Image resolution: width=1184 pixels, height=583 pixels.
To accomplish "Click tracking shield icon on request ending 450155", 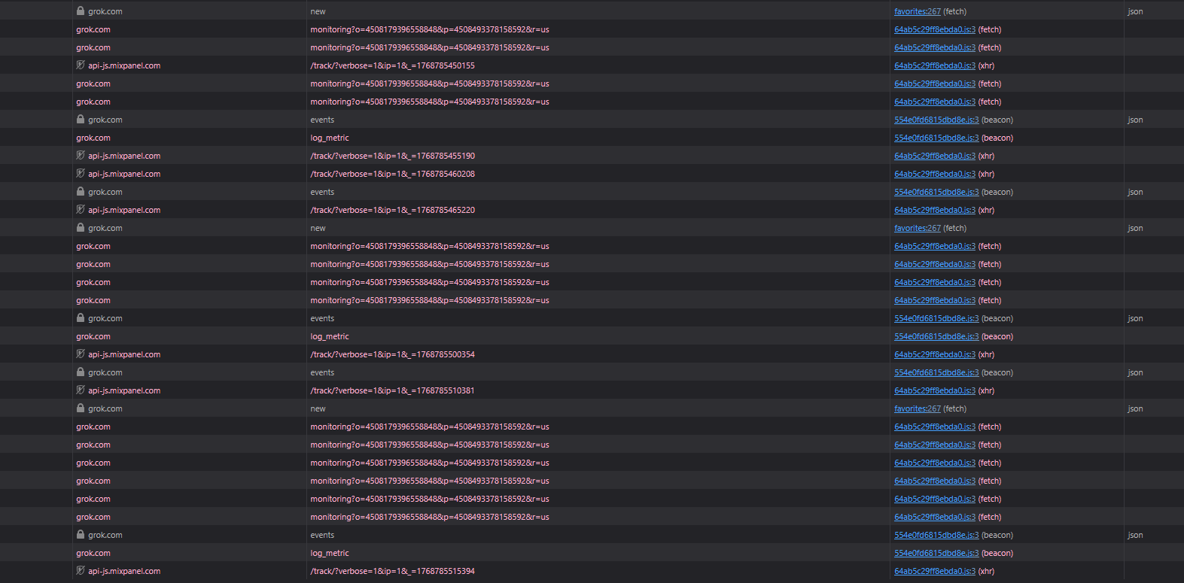I will pyautogui.click(x=81, y=65).
